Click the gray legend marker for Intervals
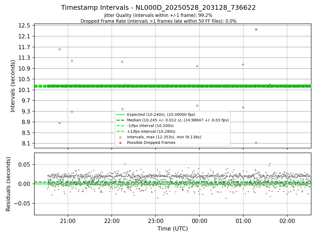The image size is (317, 238). (x=120, y=137)
